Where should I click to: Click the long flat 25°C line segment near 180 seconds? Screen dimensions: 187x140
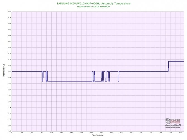pyautogui.click(x=70, y=81)
